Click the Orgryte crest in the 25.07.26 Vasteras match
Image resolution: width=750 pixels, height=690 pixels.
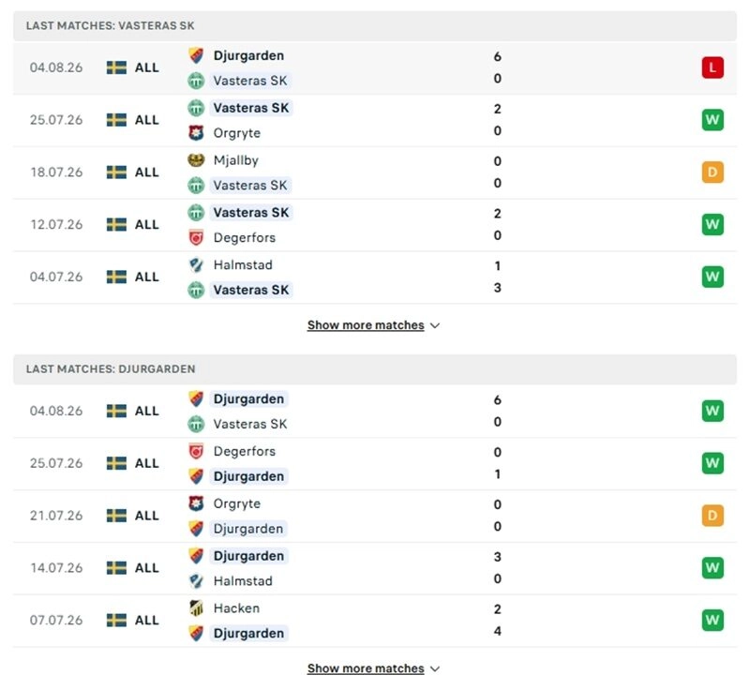point(196,133)
